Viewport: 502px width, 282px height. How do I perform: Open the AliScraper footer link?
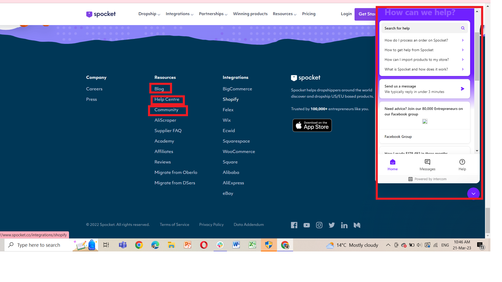pos(165,120)
